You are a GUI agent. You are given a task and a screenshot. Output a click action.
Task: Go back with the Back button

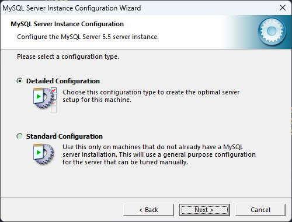coord(148,210)
